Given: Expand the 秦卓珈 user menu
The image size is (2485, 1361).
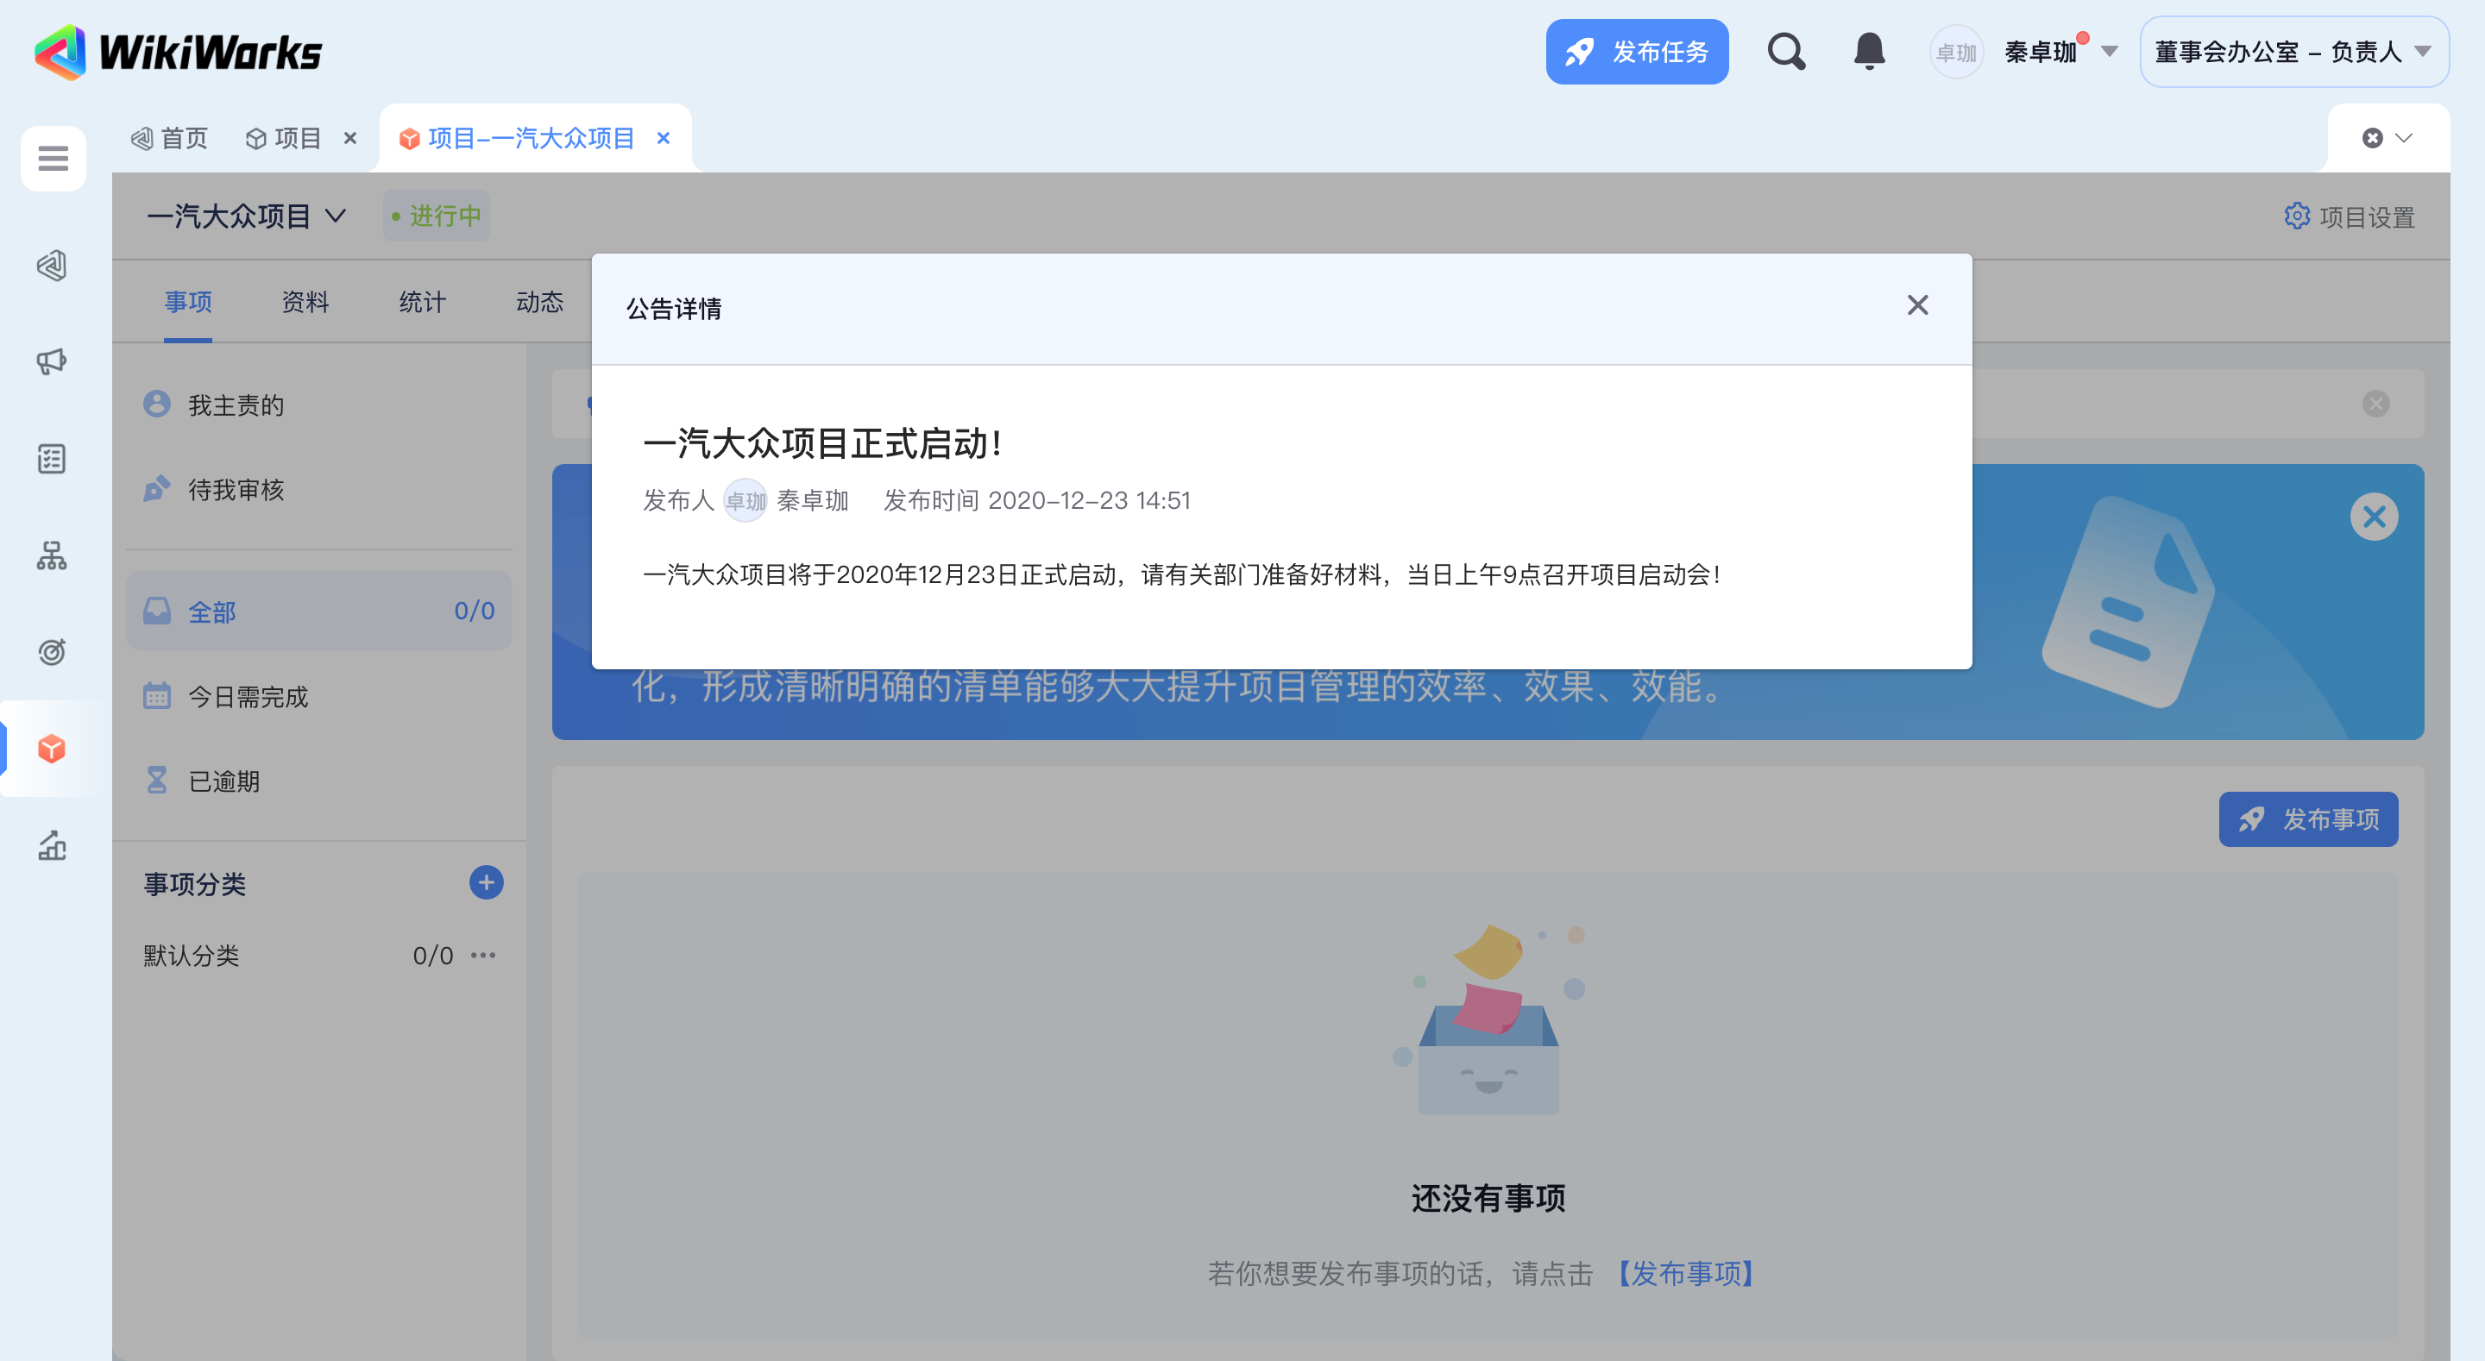Looking at the screenshot, I should pos(2109,52).
